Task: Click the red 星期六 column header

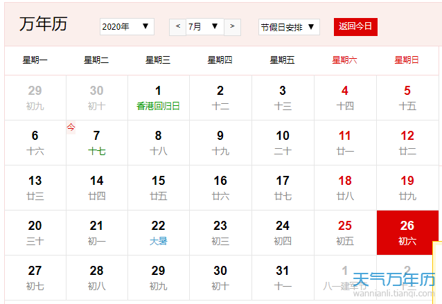Action: tap(344, 60)
